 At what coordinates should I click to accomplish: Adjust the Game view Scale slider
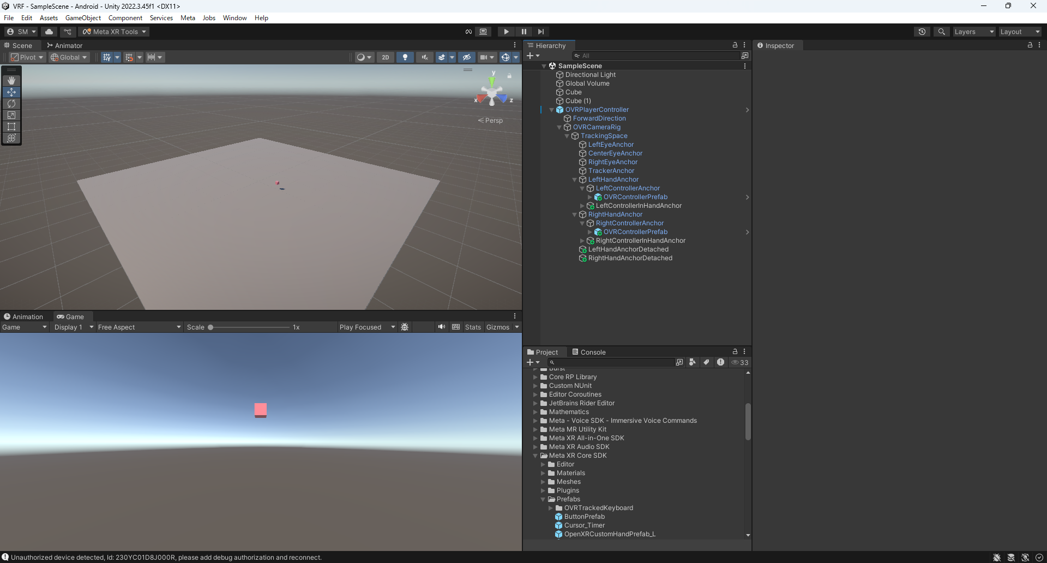(x=211, y=327)
